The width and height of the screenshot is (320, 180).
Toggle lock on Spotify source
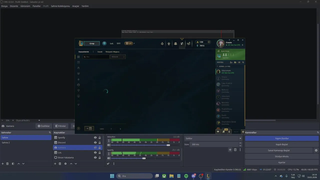100,137
